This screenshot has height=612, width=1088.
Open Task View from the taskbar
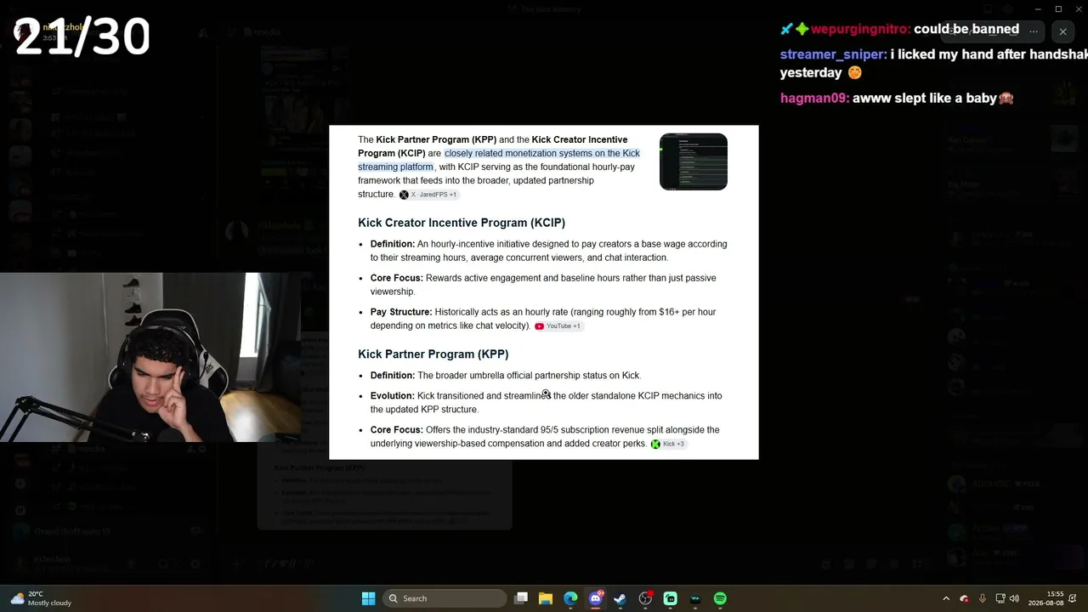pos(521,598)
